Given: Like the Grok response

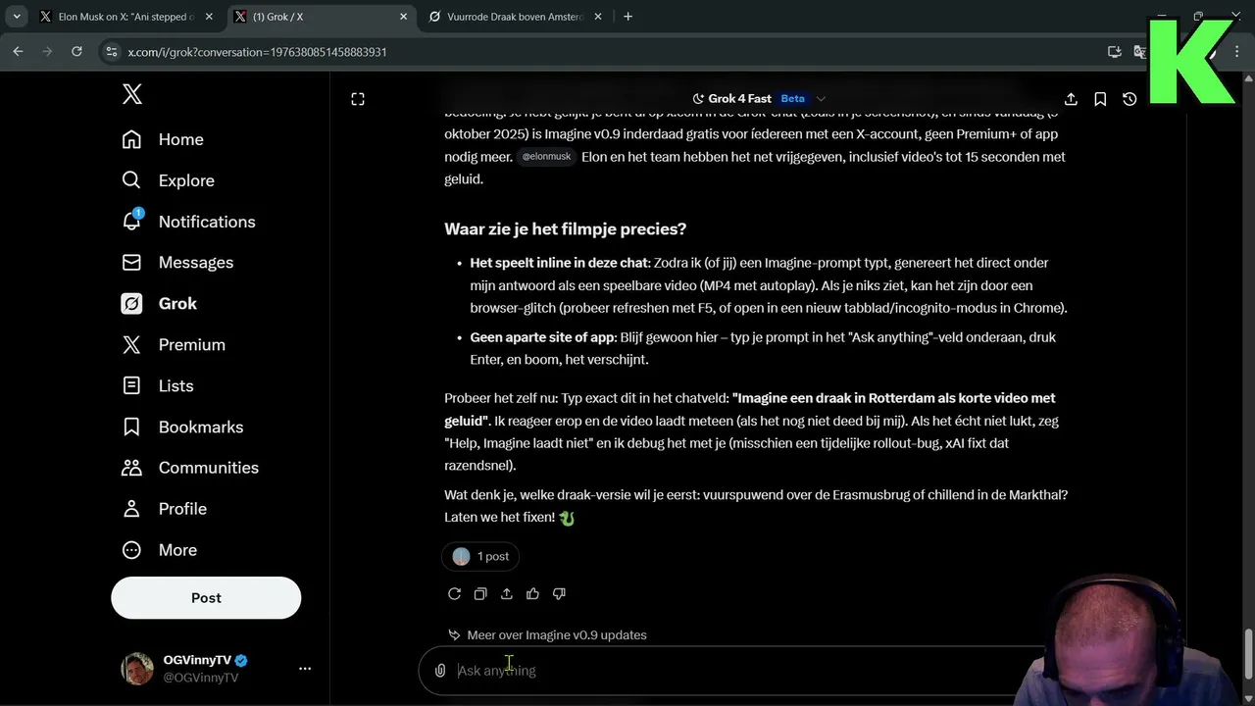Looking at the screenshot, I should (x=532, y=593).
